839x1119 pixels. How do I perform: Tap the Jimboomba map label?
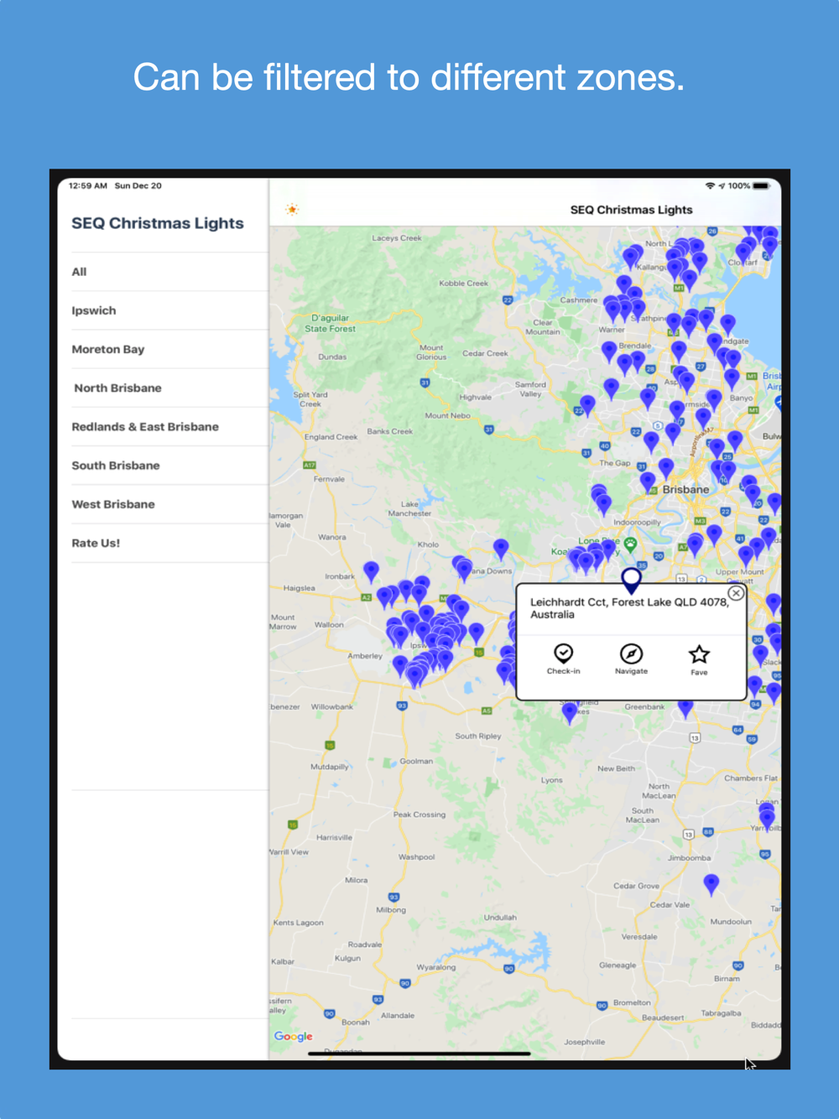point(690,858)
